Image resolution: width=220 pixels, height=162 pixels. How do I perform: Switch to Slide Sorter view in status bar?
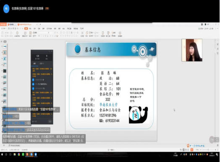click(186, 150)
